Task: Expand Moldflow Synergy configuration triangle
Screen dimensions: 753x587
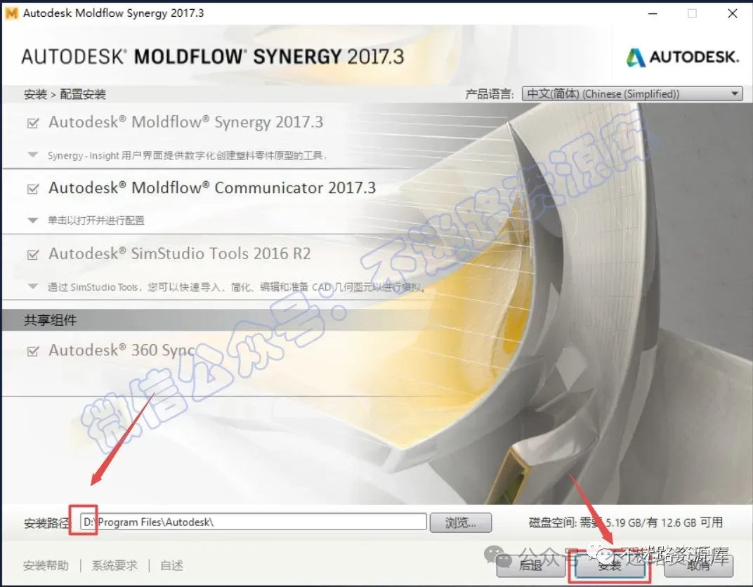Action: [32, 155]
